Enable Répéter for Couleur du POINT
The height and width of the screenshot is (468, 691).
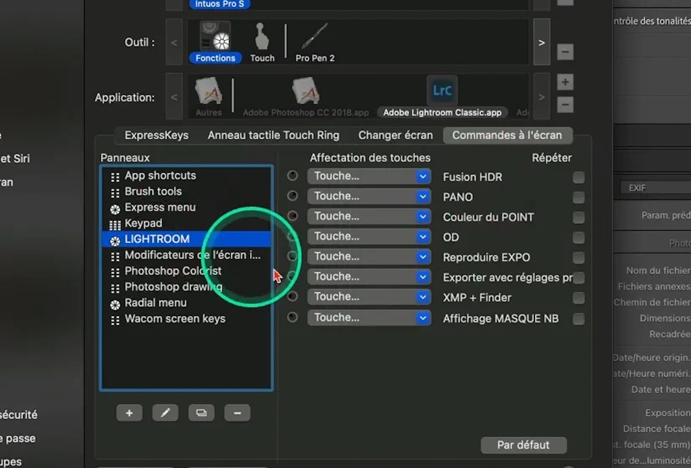[x=579, y=218]
